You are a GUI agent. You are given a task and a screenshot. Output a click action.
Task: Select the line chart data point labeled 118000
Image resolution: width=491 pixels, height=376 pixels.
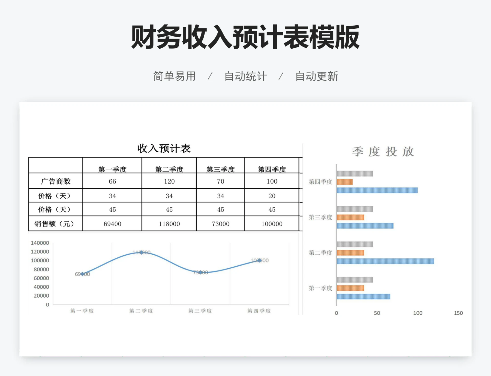point(141,253)
